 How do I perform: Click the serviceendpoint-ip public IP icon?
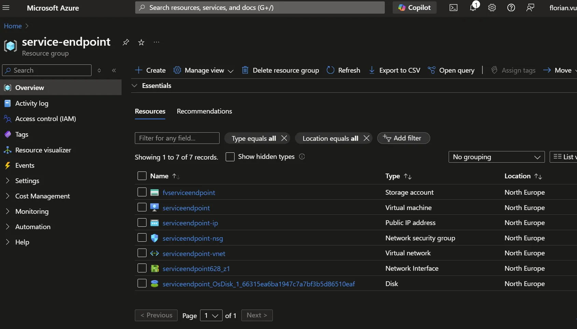(154, 223)
